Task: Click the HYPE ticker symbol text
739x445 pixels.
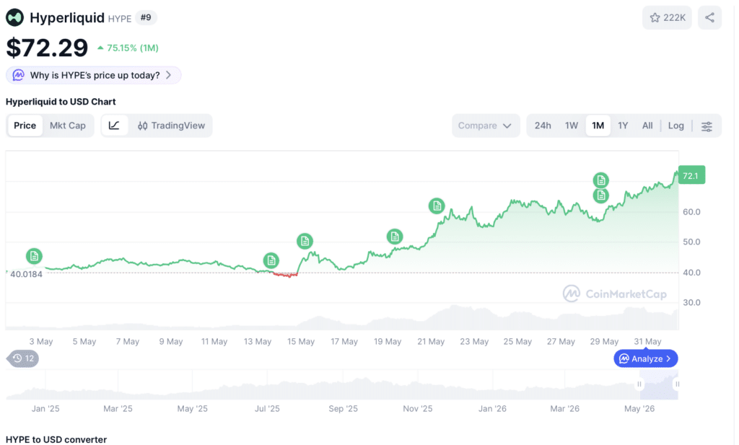Action: click(120, 19)
